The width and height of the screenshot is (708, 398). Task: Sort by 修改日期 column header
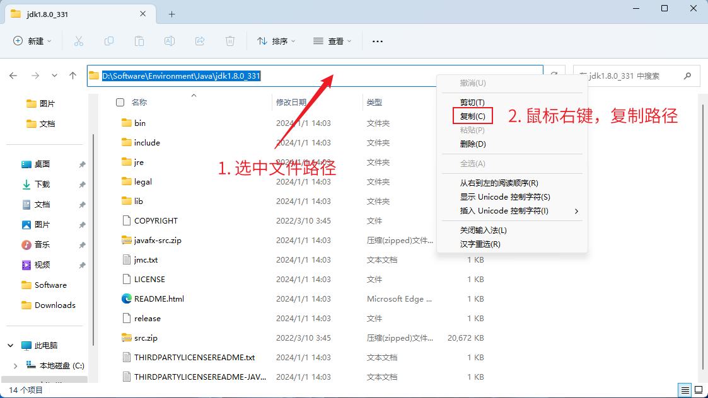pyautogui.click(x=291, y=102)
